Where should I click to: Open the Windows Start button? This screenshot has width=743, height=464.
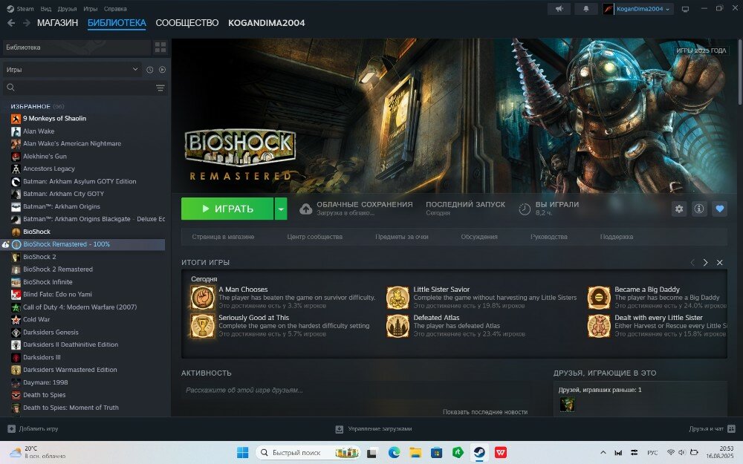243,453
